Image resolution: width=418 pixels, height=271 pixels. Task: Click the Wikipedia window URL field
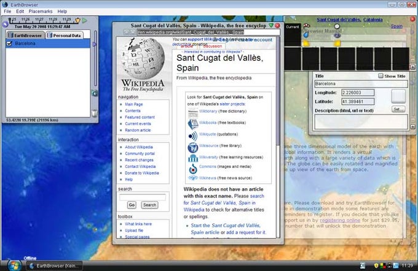(x=208, y=32)
